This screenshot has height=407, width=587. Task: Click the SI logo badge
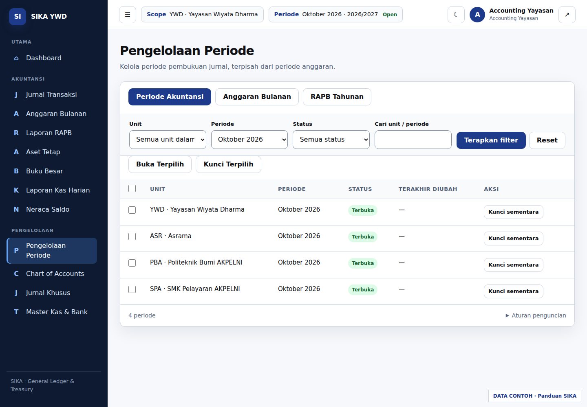click(x=18, y=16)
